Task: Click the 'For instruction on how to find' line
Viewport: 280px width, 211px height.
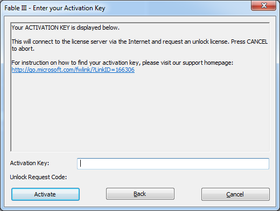Action: (122, 63)
